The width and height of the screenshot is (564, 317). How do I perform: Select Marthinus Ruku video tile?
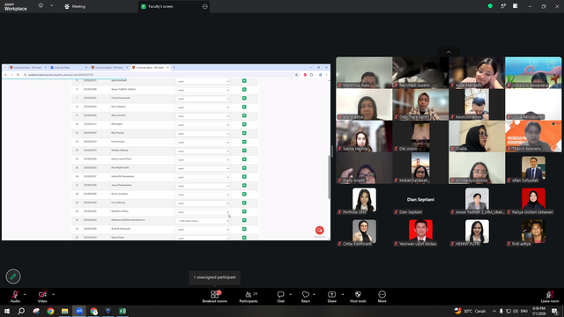[x=364, y=72]
